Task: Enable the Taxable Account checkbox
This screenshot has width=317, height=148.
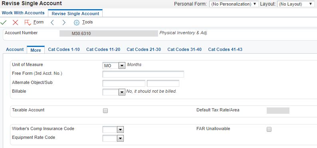Action: click(105, 111)
